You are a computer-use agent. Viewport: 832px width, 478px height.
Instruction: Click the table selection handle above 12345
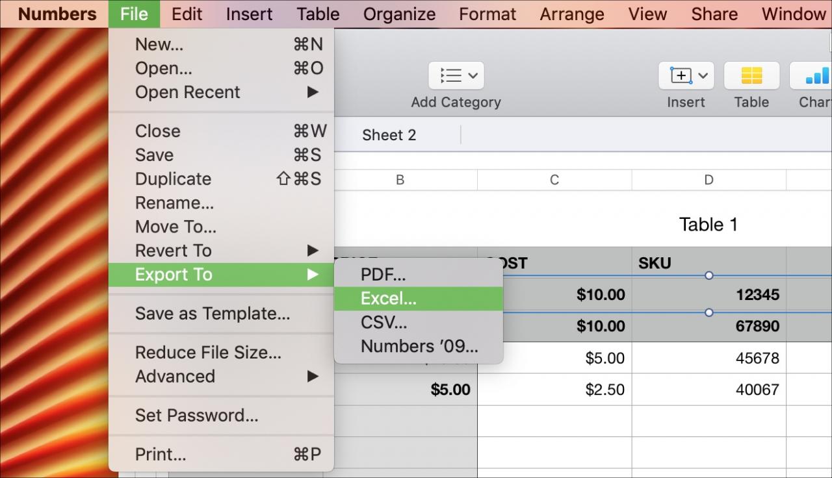click(708, 275)
